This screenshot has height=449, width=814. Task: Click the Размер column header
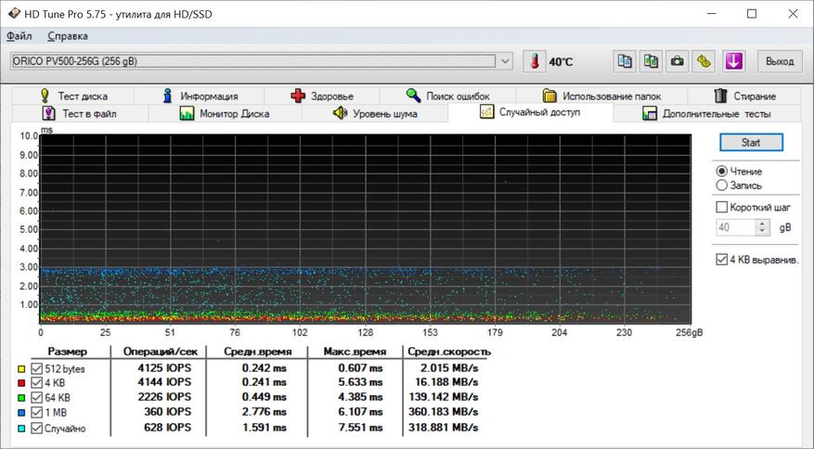click(x=68, y=352)
